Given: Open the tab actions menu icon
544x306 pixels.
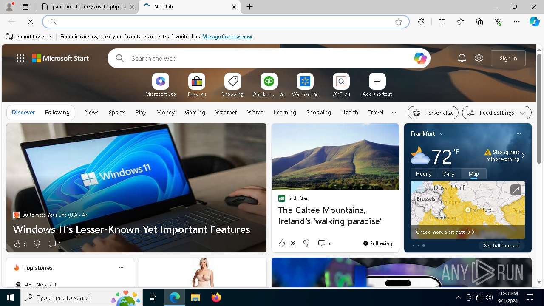Looking at the screenshot, I should click(x=25, y=7).
